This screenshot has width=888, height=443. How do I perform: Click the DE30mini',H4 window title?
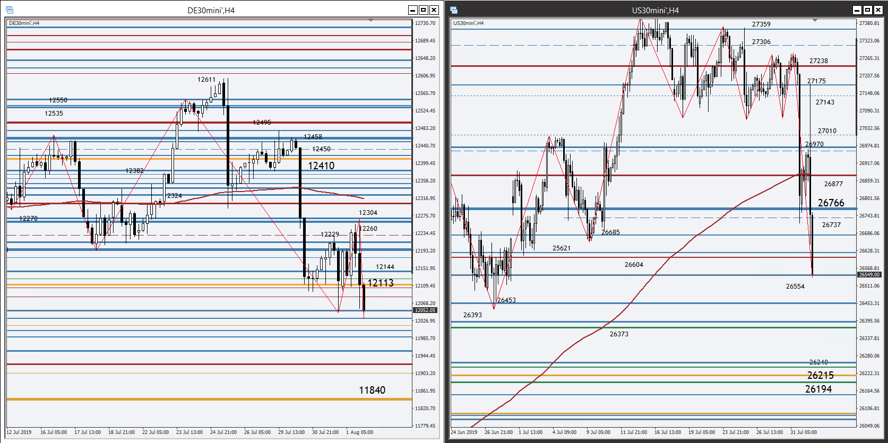pos(211,10)
